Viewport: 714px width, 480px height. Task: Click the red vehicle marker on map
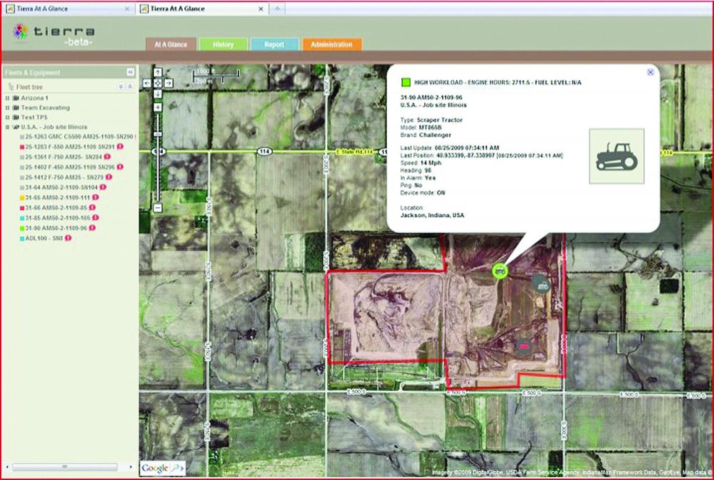523,346
